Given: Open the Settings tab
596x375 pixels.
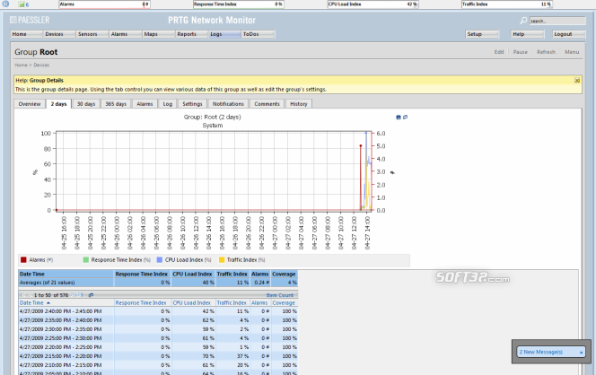Looking at the screenshot, I should pyautogui.click(x=192, y=104).
